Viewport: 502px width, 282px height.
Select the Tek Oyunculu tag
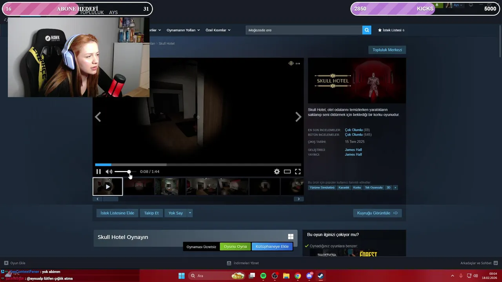coord(374,188)
